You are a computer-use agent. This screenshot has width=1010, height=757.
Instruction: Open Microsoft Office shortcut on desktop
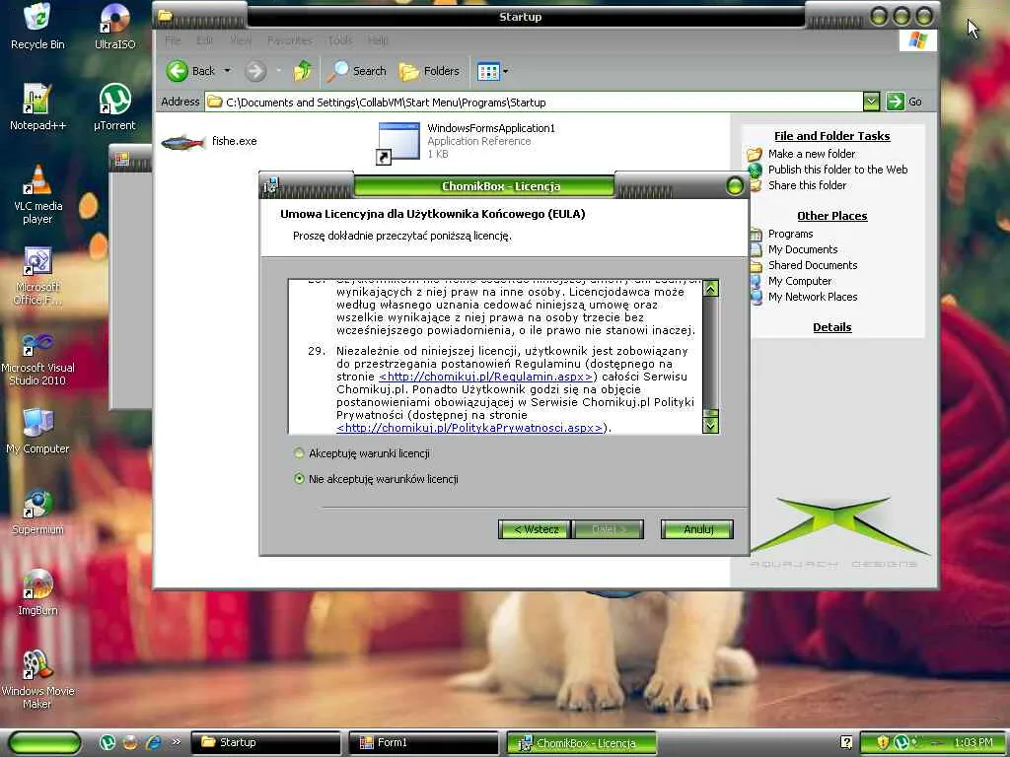pyautogui.click(x=37, y=276)
